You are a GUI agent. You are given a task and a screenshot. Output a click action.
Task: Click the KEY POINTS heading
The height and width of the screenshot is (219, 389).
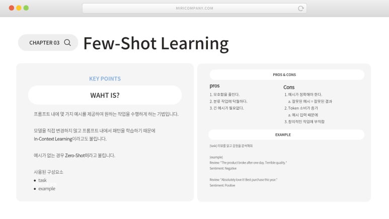tap(105, 79)
